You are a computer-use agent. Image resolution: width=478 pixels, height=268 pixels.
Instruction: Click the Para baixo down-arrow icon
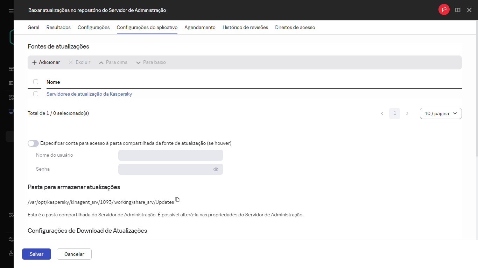[139, 62]
